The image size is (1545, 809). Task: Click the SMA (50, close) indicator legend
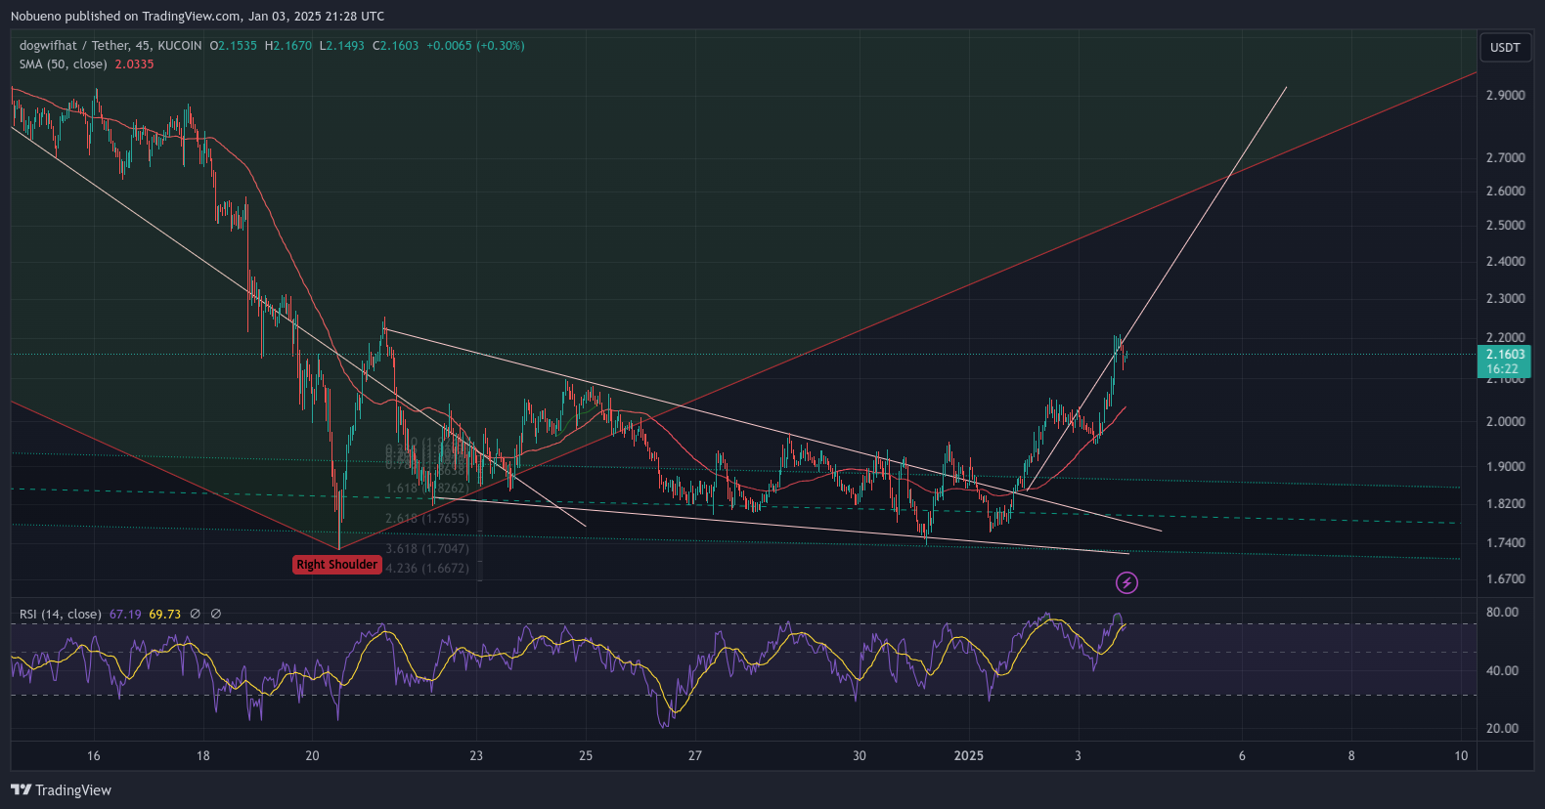pos(64,64)
